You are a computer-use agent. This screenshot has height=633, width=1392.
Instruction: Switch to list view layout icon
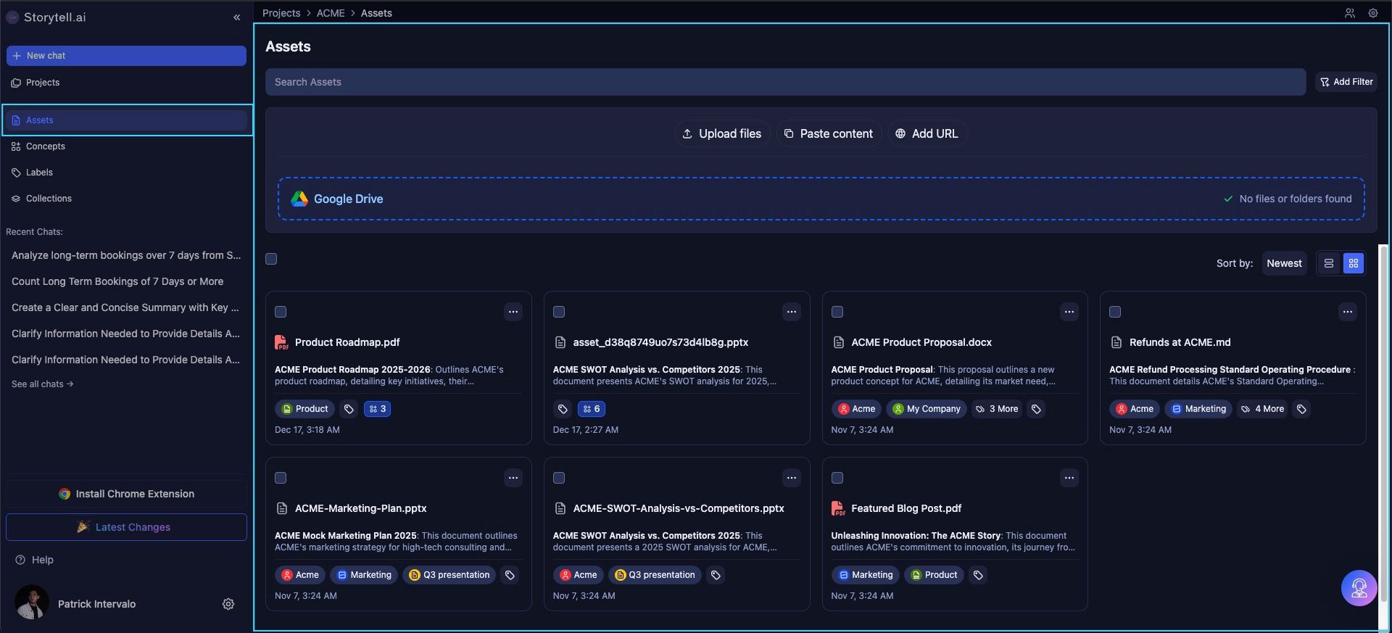1328,263
